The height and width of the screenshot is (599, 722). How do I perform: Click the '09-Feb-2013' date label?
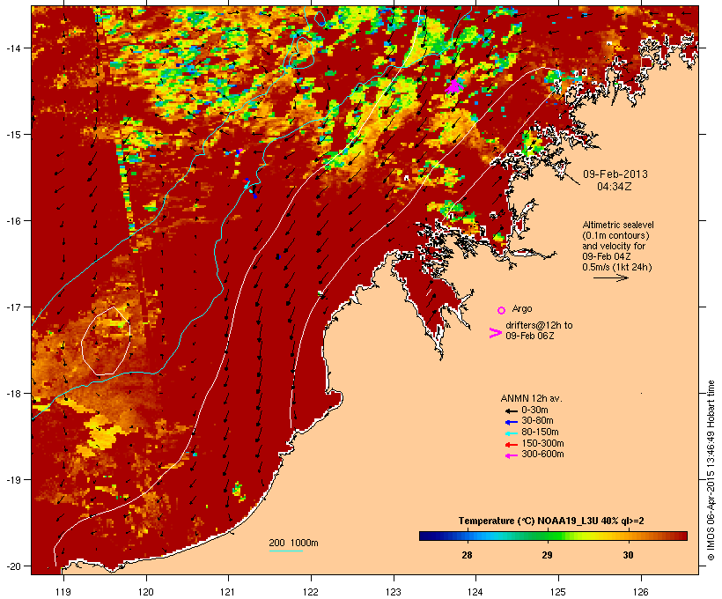coord(615,174)
